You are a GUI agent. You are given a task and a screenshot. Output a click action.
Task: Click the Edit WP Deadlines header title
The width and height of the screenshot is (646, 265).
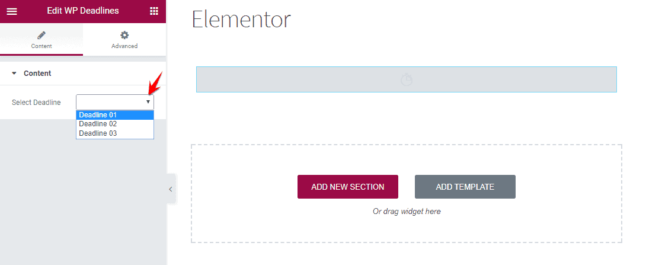(83, 11)
